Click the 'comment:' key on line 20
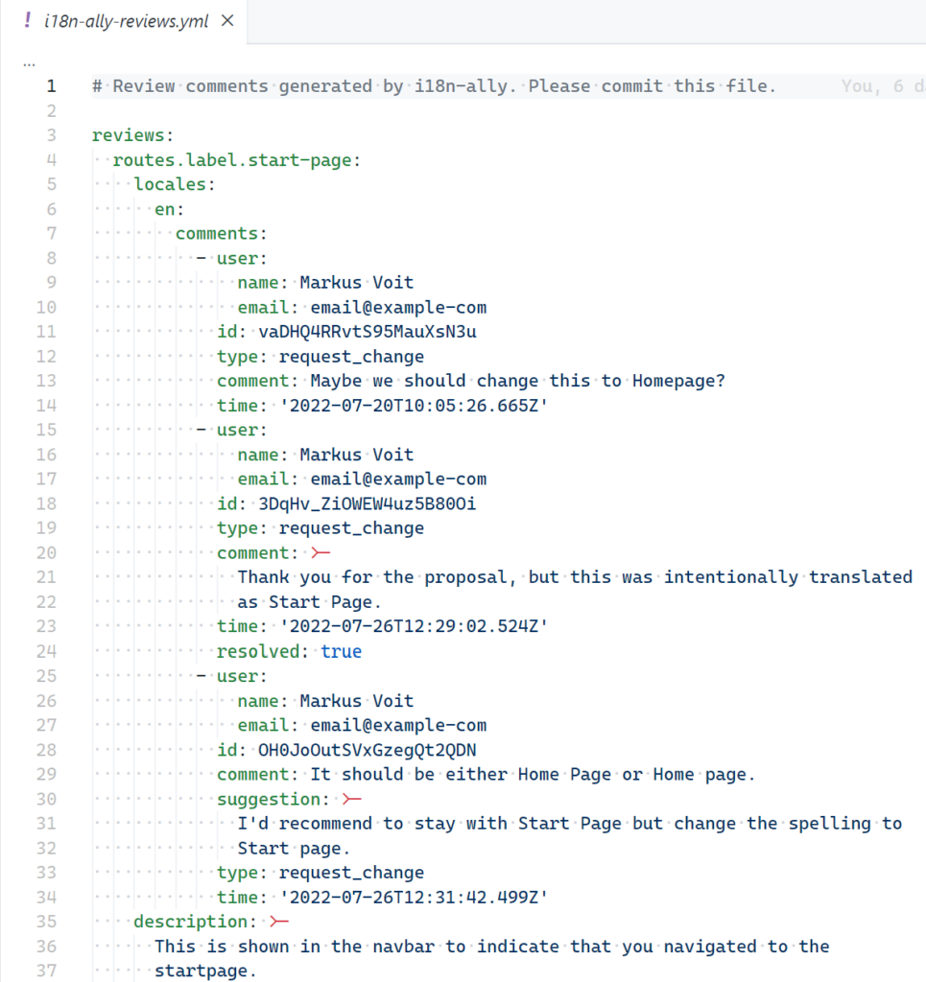926x982 pixels. [x=257, y=552]
